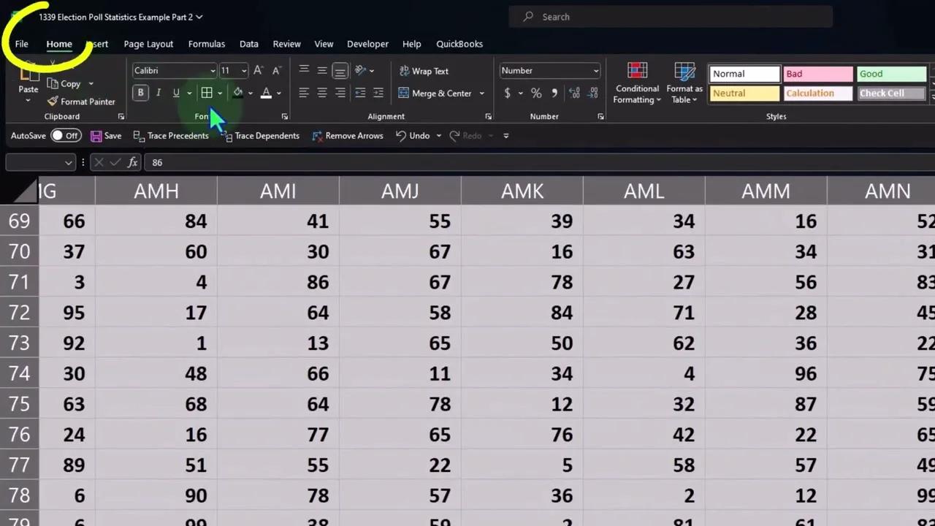The height and width of the screenshot is (526, 935).
Task: Open the Number format dropdown
Action: coord(595,70)
